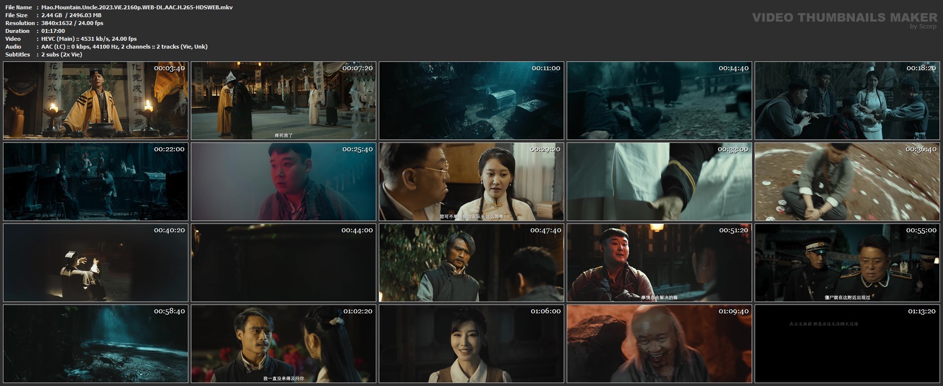The height and width of the screenshot is (386, 943).
Task: Click the Duration label
Action: tap(17, 31)
